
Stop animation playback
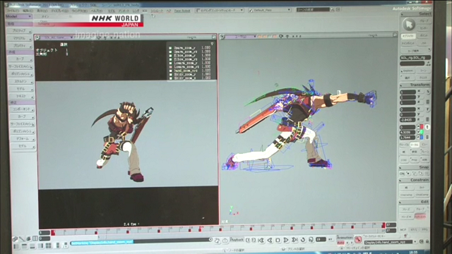278,240
